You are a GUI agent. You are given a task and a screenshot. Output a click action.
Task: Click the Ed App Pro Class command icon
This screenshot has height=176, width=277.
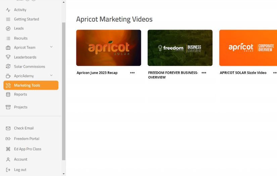click(x=8, y=149)
